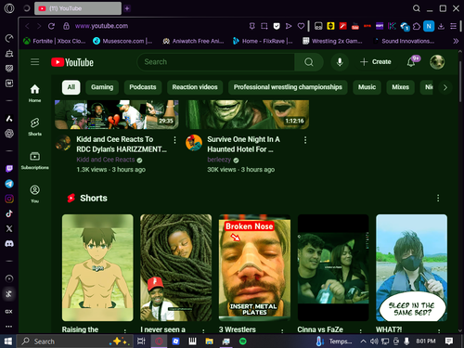Open X in Opera sidebar
The height and width of the screenshot is (348, 464).
[9, 228]
